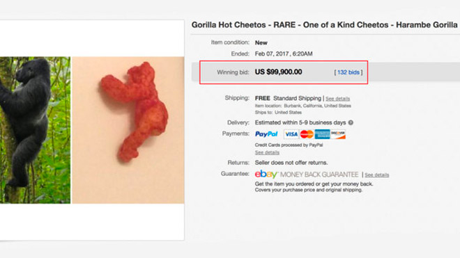
Task: Click the Burbank, California item location text
Action: 317,106
